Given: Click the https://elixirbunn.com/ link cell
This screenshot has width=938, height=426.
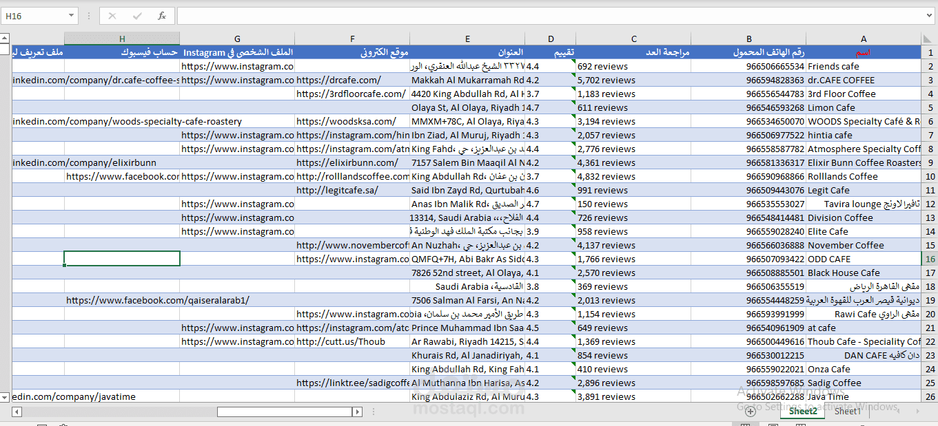Looking at the screenshot, I should pyautogui.click(x=352, y=162).
